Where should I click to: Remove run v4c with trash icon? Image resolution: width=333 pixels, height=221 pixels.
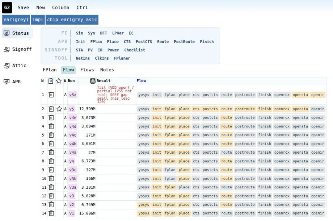51,135
